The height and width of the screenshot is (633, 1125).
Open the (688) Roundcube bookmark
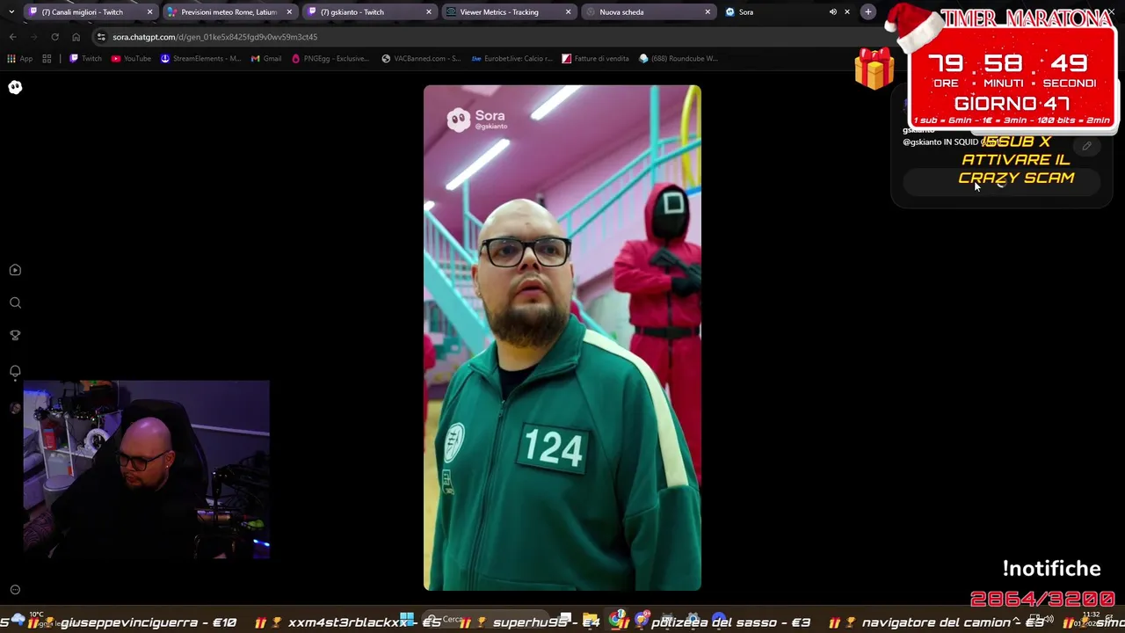coord(679,59)
